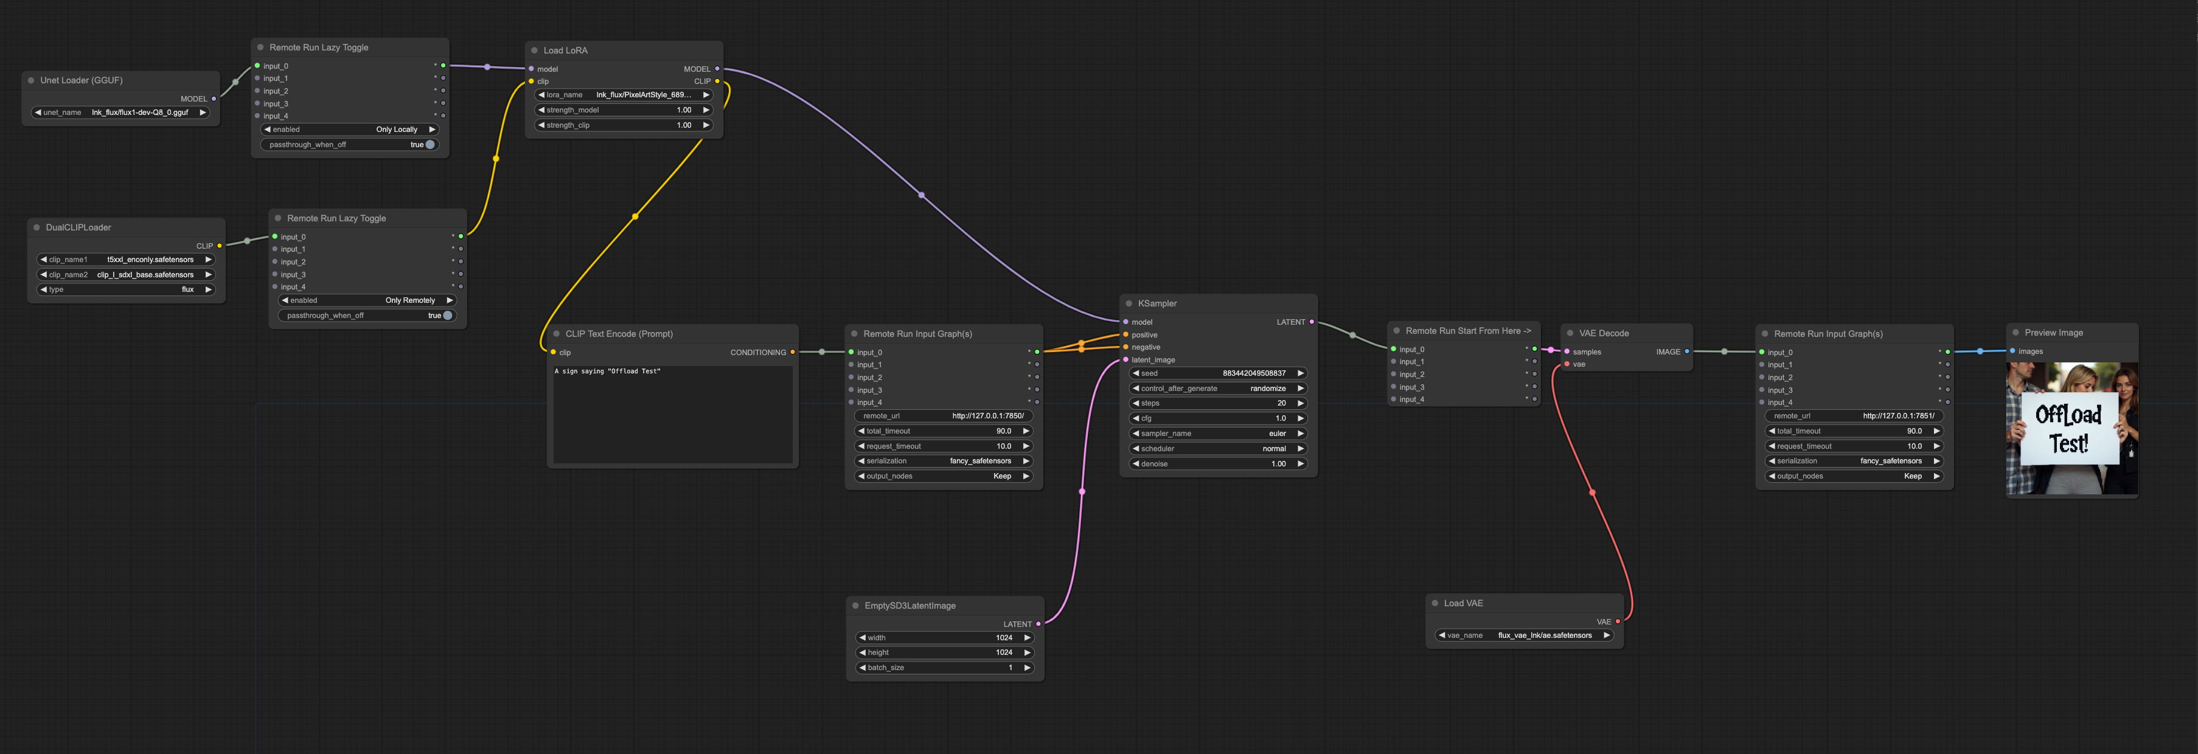2198x754 pixels.
Task: Collapse the CLIP Text Encode (Prompt) node title dot
Action: click(x=556, y=334)
